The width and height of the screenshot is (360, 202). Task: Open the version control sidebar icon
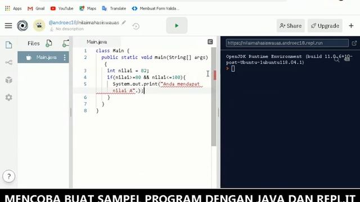(9, 62)
